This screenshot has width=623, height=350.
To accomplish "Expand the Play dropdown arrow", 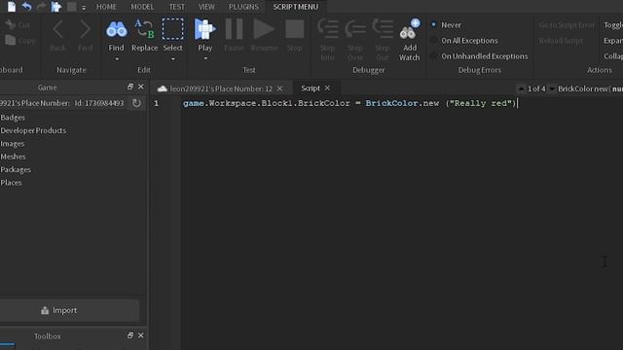I will click(x=205, y=58).
